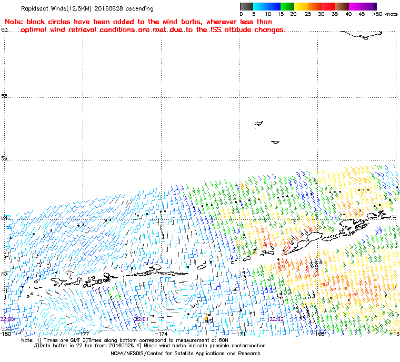Click the "56" latitude label

4,158
